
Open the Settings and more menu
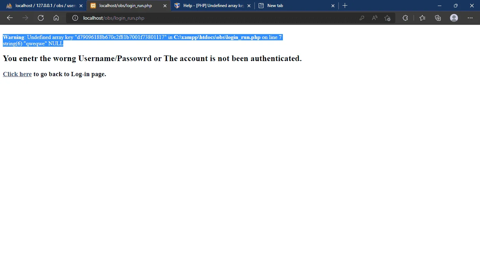[470, 18]
